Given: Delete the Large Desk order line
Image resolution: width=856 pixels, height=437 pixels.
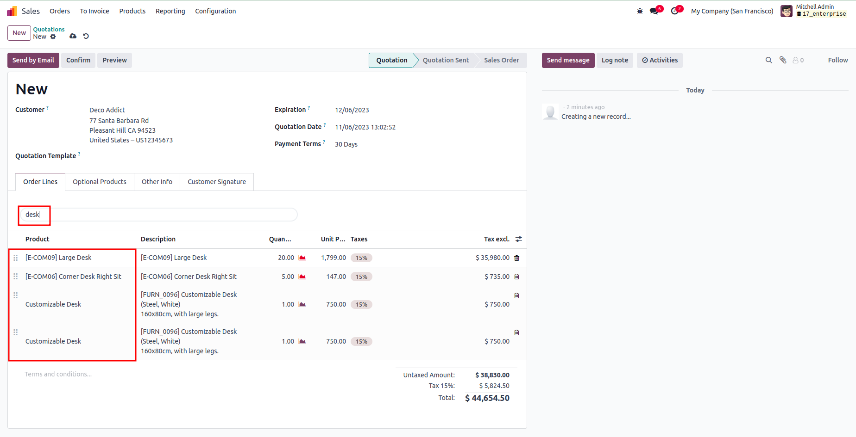Looking at the screenshot, I should 516,258.
